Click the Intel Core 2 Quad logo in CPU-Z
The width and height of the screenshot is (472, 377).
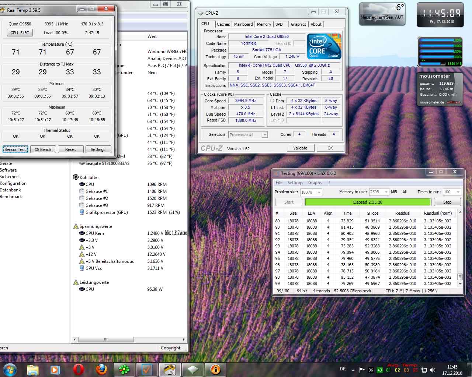[324, 47]
